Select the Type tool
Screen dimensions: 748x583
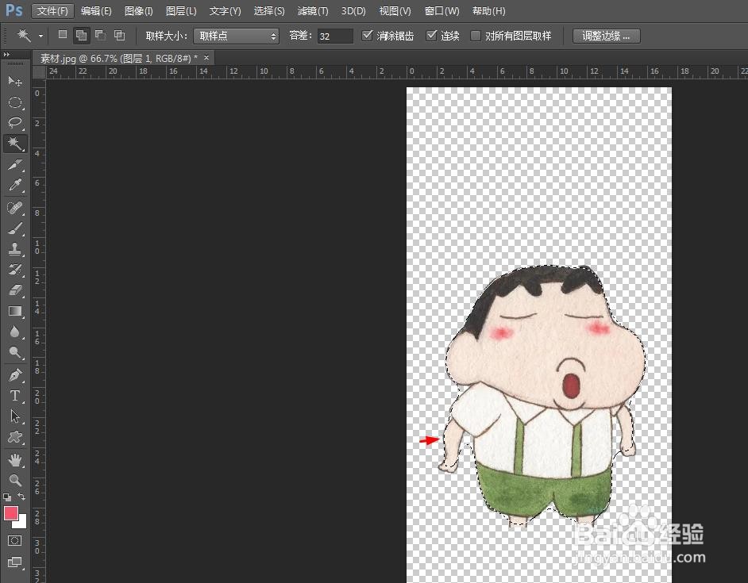tap(15, 396)
